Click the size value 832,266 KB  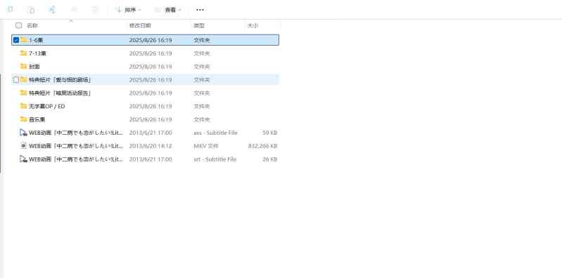tap(263, 146)
